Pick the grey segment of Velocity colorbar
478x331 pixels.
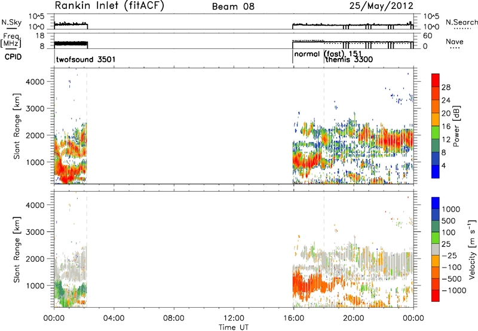click(x=436, y=249)
